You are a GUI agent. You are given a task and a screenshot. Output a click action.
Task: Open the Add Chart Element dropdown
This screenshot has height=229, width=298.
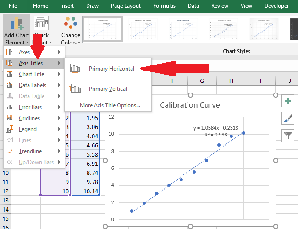pyautogui.click(x=17, y=30)
